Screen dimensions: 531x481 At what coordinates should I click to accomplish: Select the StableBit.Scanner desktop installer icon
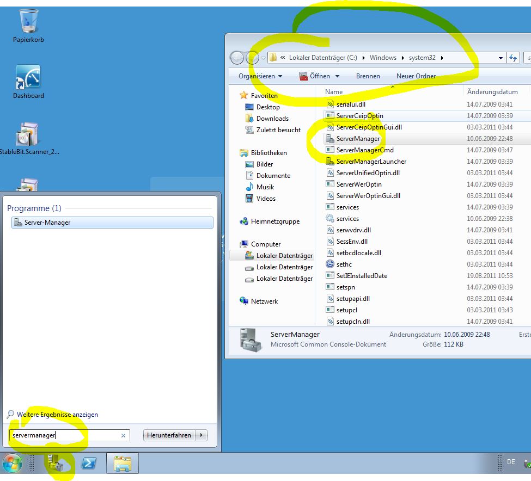click(28, 139)
